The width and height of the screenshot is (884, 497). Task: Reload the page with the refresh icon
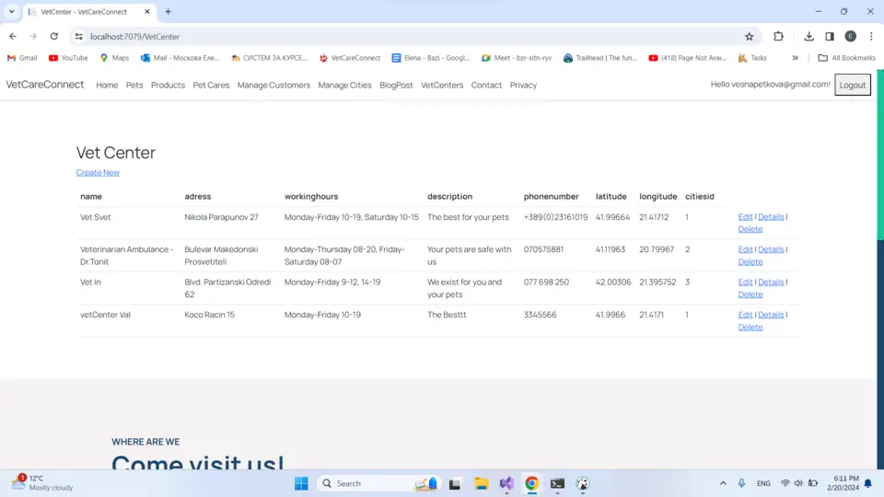click(54, 37)
